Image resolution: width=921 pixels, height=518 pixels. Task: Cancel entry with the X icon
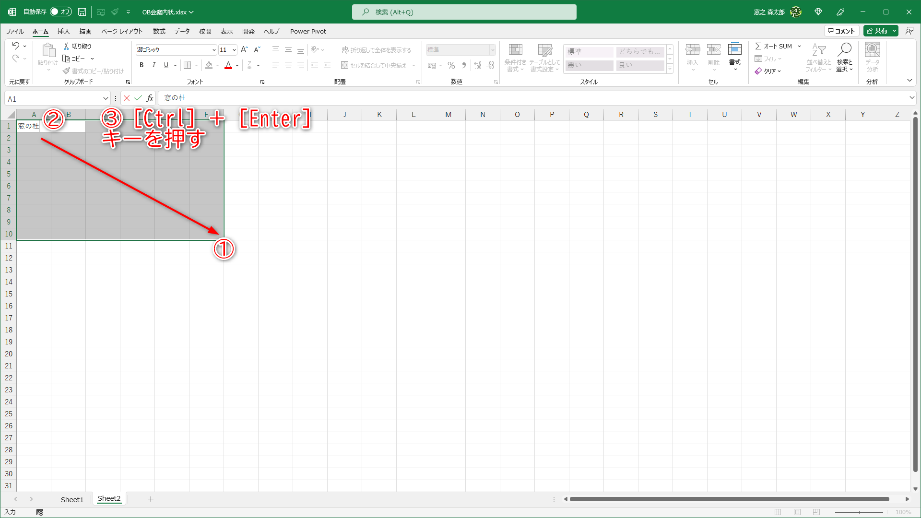pyautogui.click(x=126, y=98)
